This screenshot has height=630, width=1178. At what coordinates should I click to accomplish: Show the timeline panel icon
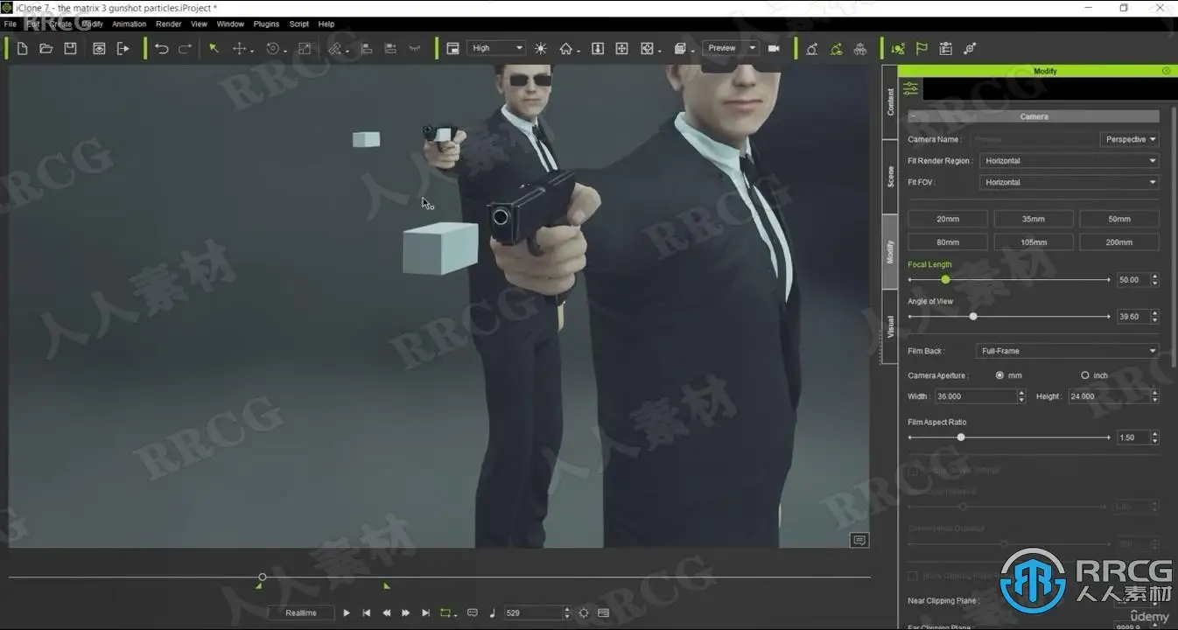coord(603,613)
